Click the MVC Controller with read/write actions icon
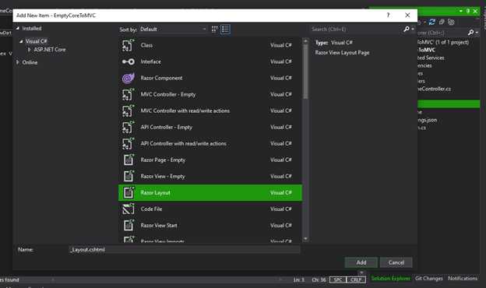The image size is (486, 288). pyautogui.click(x=128, y=111)
